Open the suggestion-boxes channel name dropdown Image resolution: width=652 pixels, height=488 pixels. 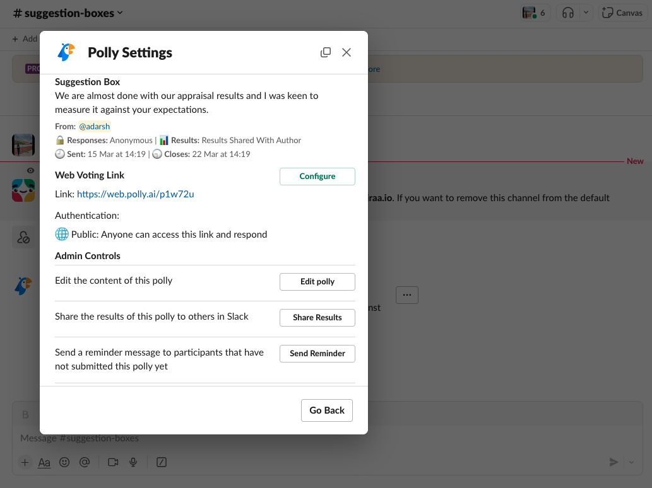pyautogui.click(x=68, y=13)
